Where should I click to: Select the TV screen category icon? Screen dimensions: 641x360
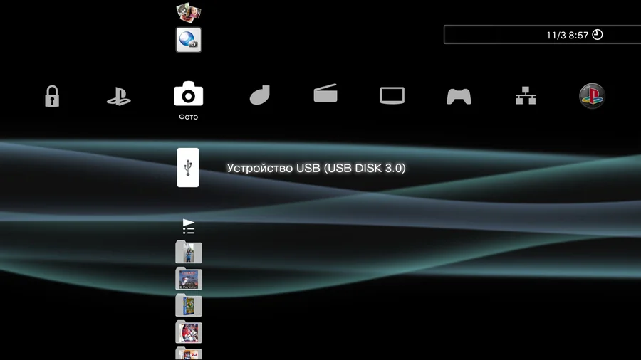click(x=392, y=95)
